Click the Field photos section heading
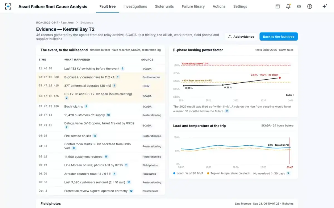Viewport: 334px width, 208px height. click(x=51, y=204)
